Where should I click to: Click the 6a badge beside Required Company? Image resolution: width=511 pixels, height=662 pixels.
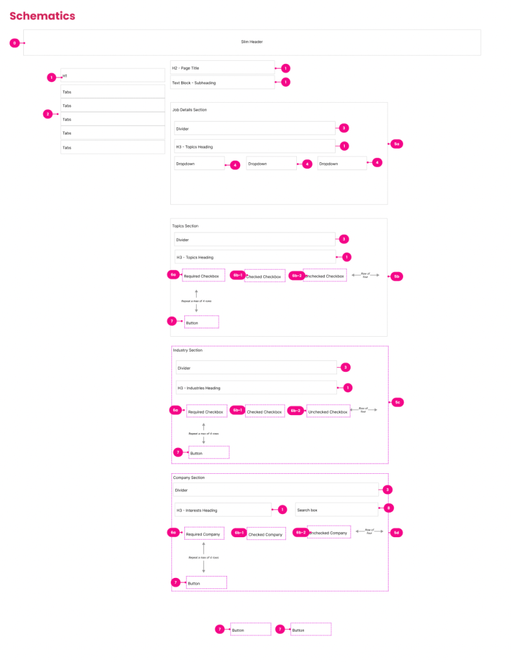[173, 533]
